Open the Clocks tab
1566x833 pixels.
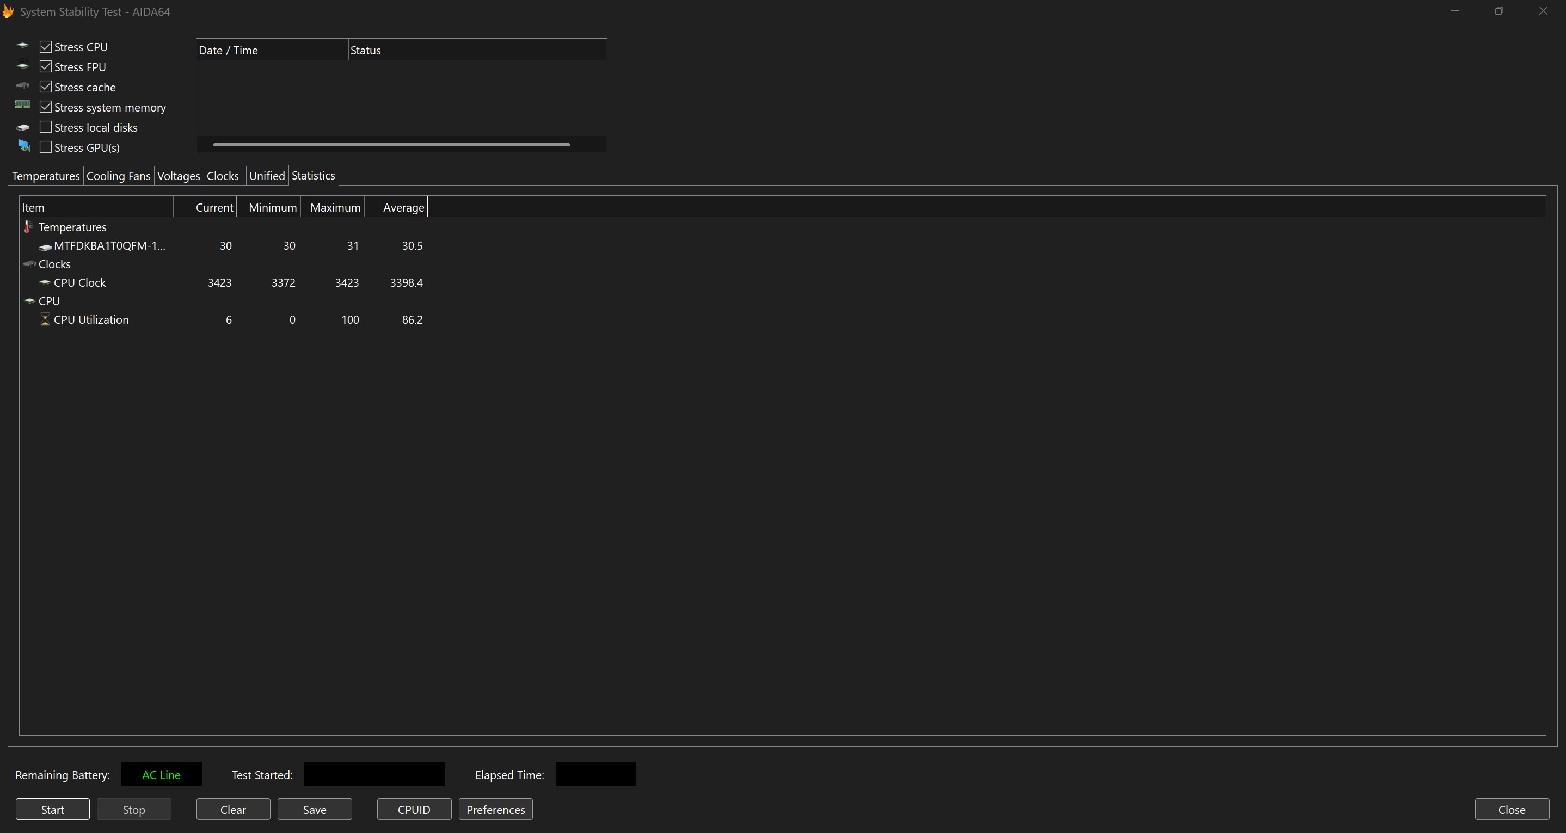click(223, 176)
